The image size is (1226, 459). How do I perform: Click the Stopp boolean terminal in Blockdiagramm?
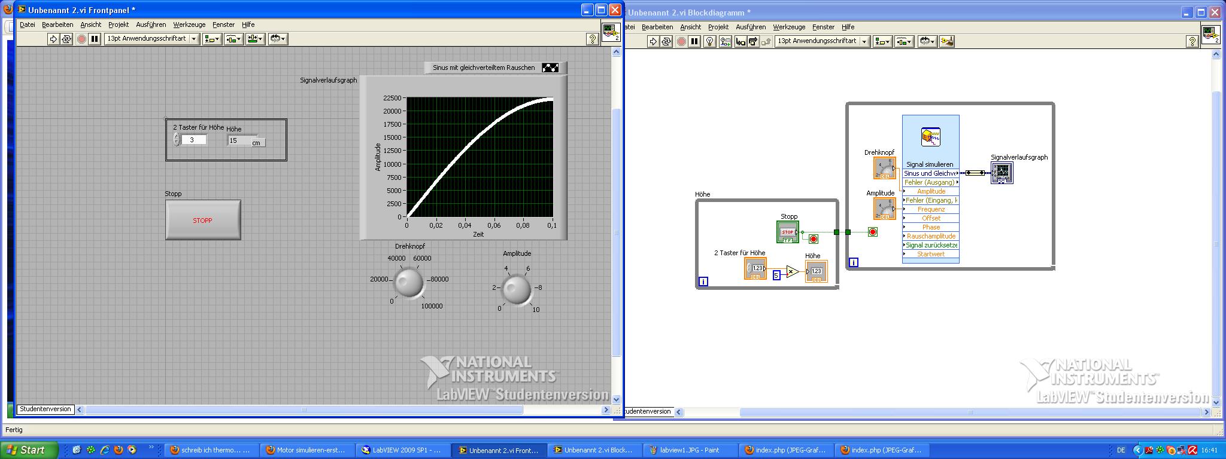tap(788, 232)
